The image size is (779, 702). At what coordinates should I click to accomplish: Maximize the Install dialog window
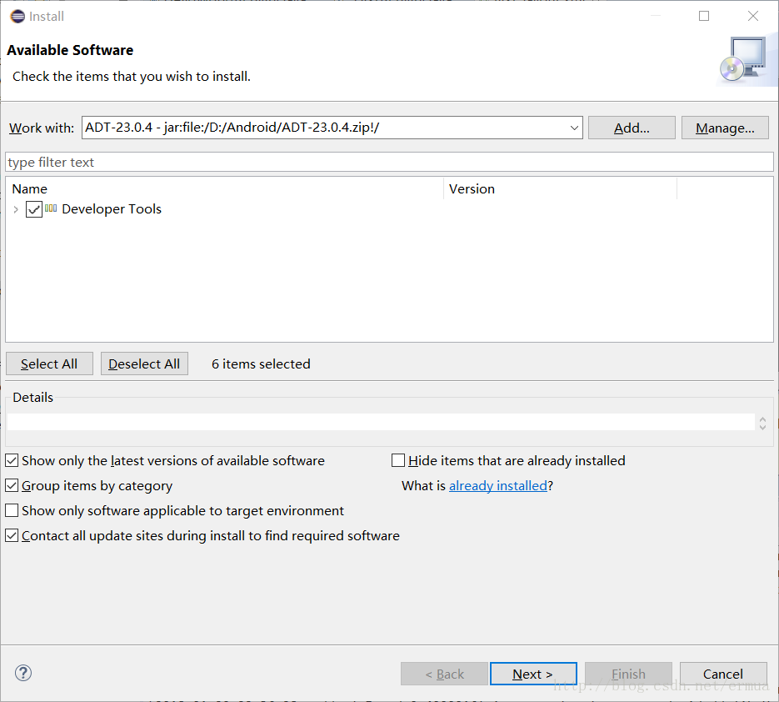704,16
